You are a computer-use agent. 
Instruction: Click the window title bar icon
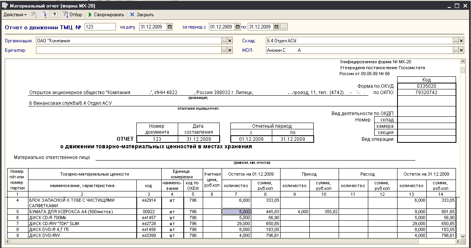[x=4, y=6]
